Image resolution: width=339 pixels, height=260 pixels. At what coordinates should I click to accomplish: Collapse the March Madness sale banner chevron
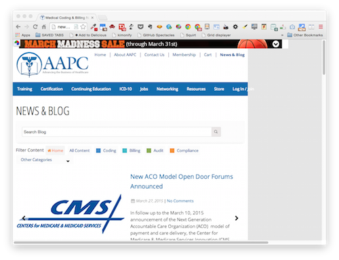276,44
